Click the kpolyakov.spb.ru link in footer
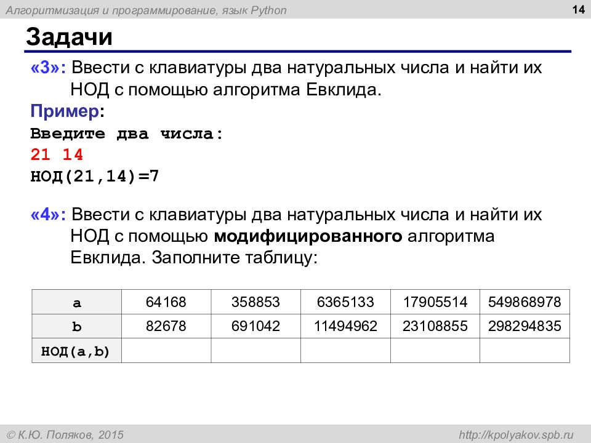 [516, 434]
